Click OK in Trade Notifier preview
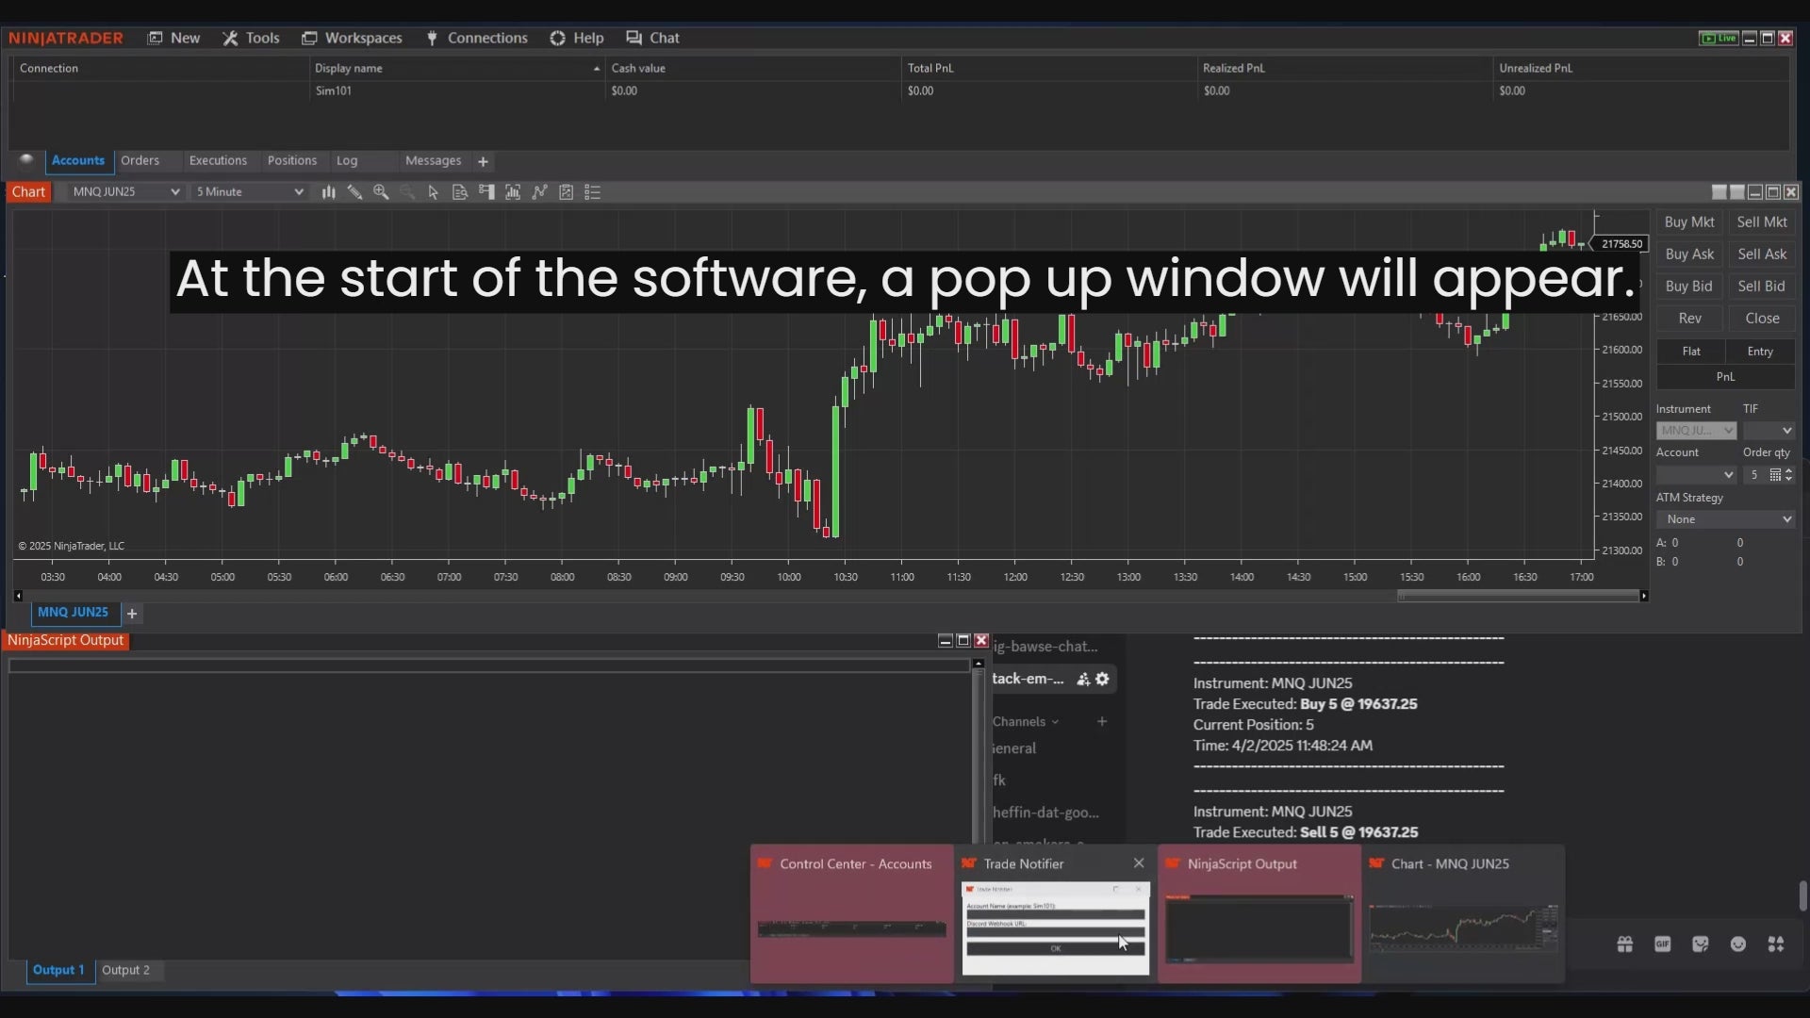The height and width of the screenshot is (1018, 1810). 1056,948
